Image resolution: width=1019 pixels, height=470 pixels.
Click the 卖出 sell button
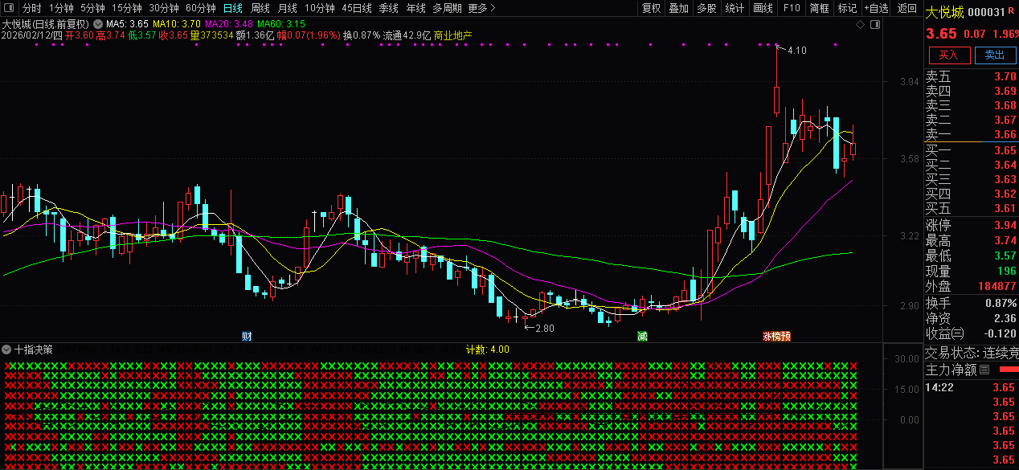[995, 55]
